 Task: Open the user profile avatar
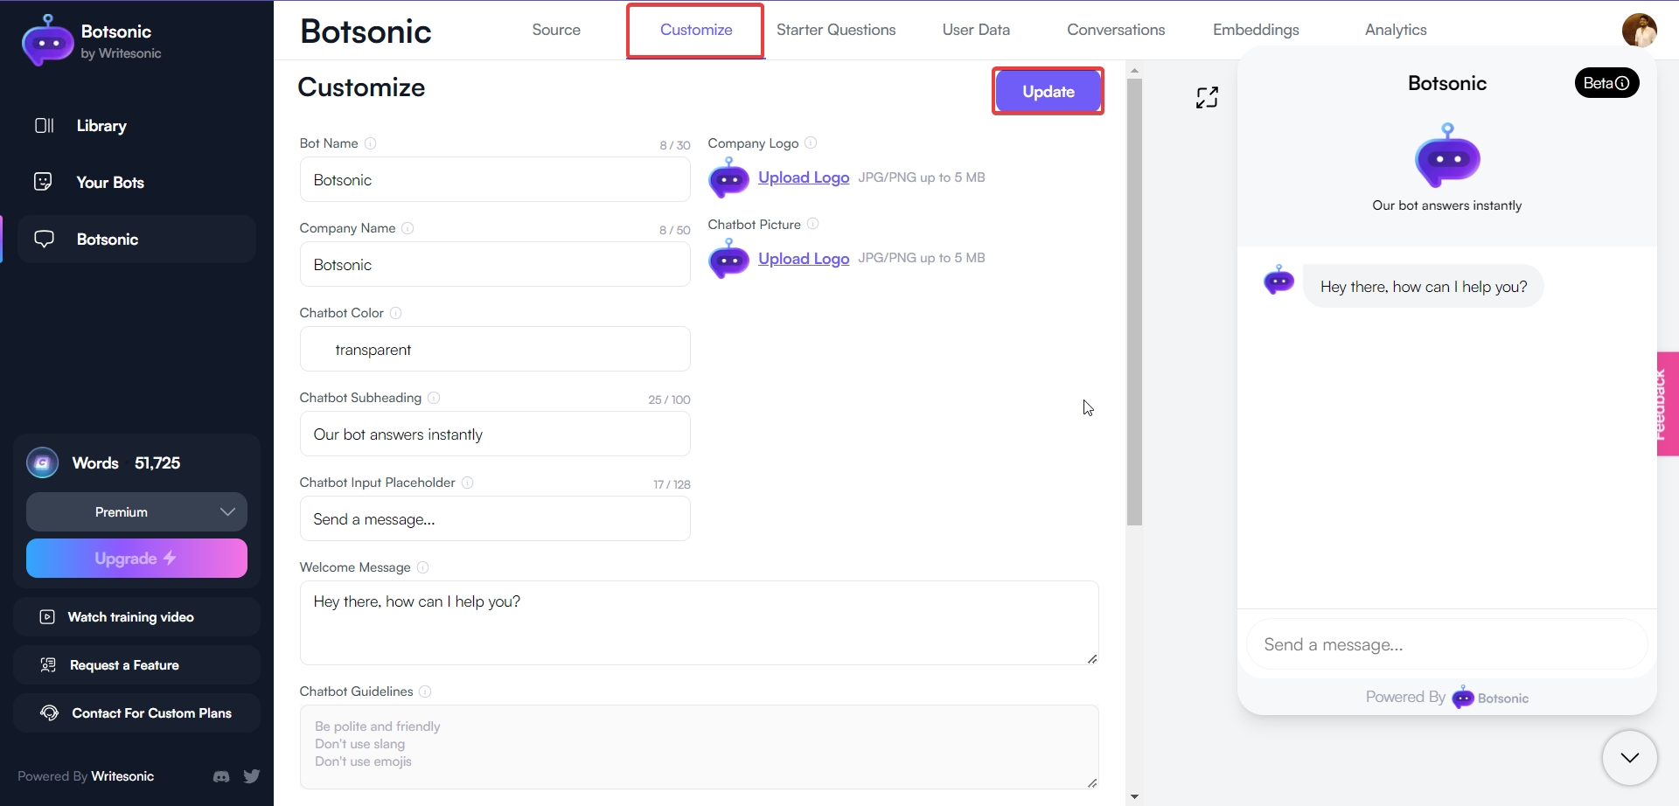pyautogui.click(x=1639, y=30)
